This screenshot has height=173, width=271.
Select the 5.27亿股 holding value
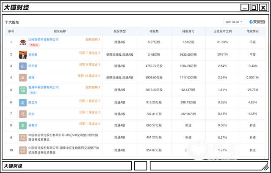(x=154, y=42)
